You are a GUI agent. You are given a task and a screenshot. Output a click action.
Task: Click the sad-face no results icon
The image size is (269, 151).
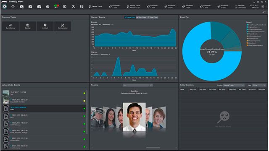coord(223,117)
